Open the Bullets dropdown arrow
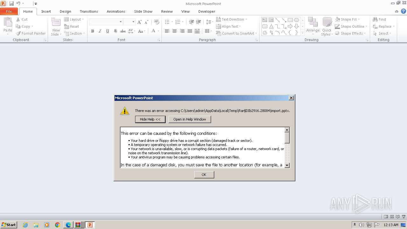Image resolution: width=407 pixels, height=229 pixels. click(172, 22)
